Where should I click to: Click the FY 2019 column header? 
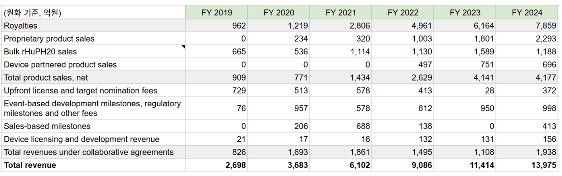216,13
